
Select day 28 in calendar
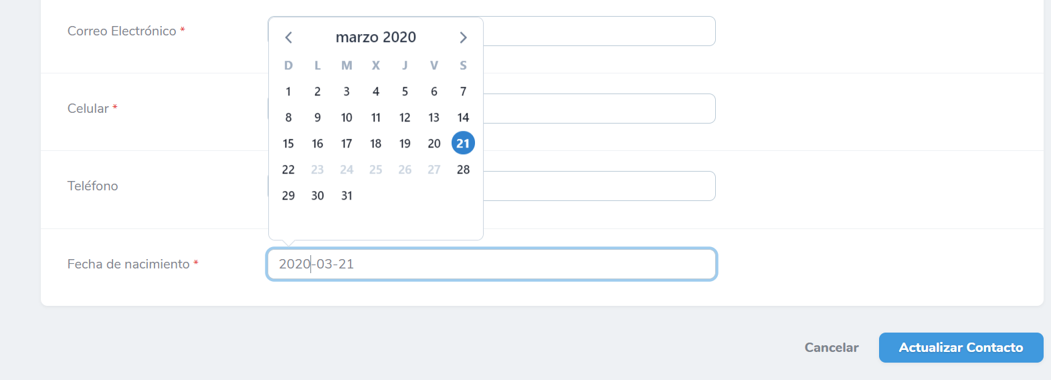463,170
